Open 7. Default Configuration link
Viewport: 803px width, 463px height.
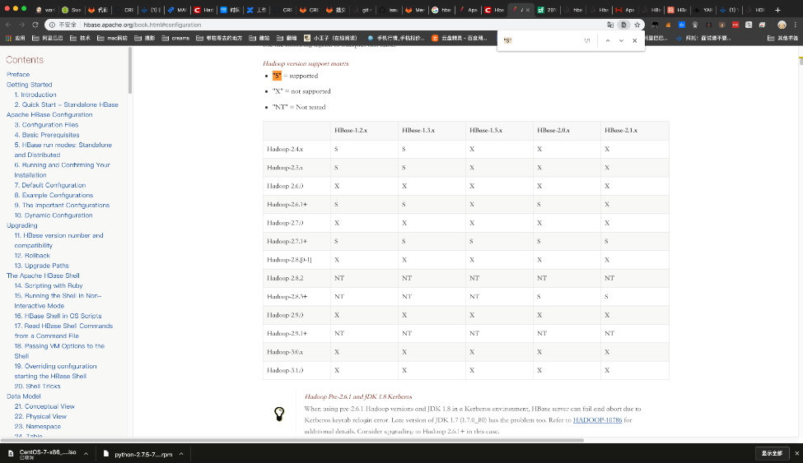49,185
